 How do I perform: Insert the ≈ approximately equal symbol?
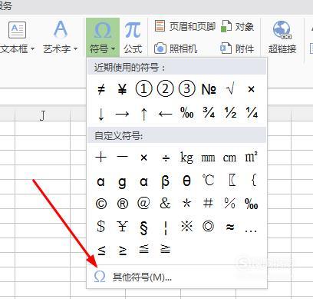230,227
